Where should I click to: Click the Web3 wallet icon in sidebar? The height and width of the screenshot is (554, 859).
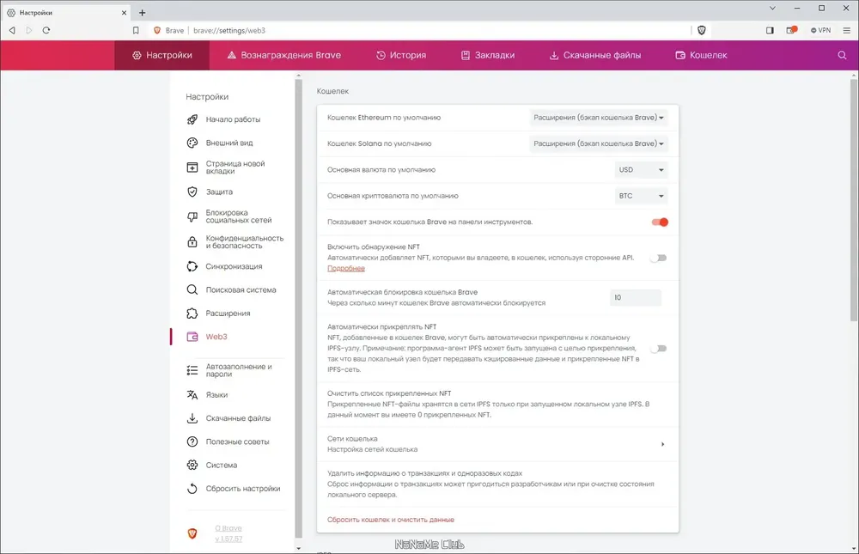click(x=192, y=337)
